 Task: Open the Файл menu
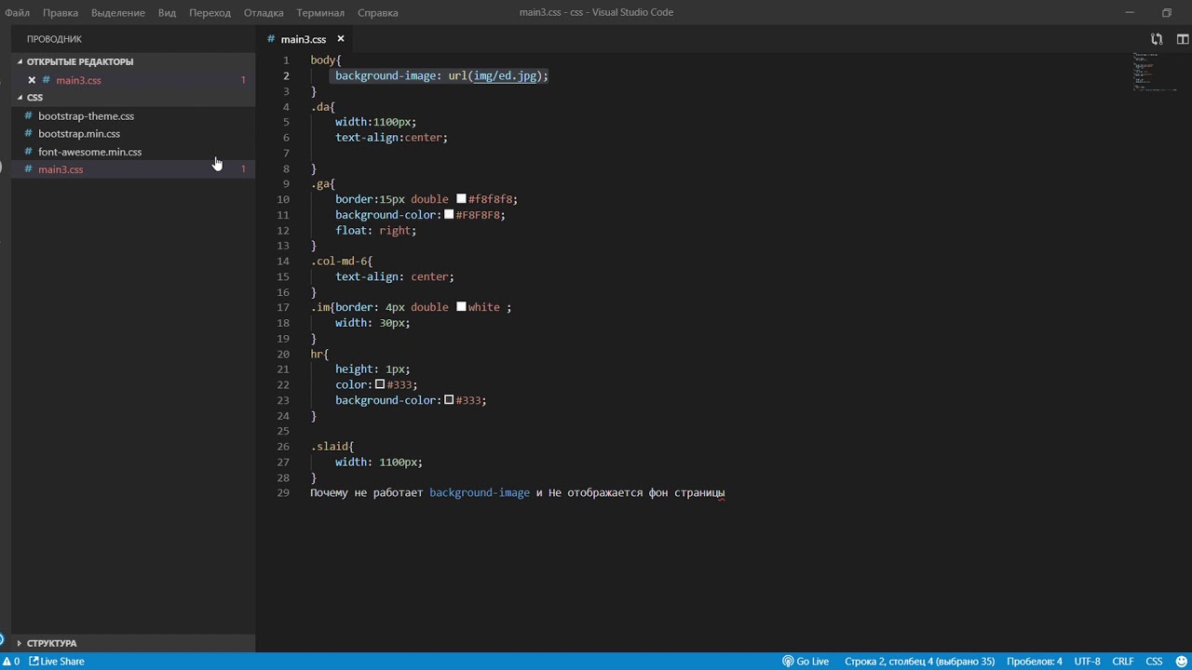[17, 12]
